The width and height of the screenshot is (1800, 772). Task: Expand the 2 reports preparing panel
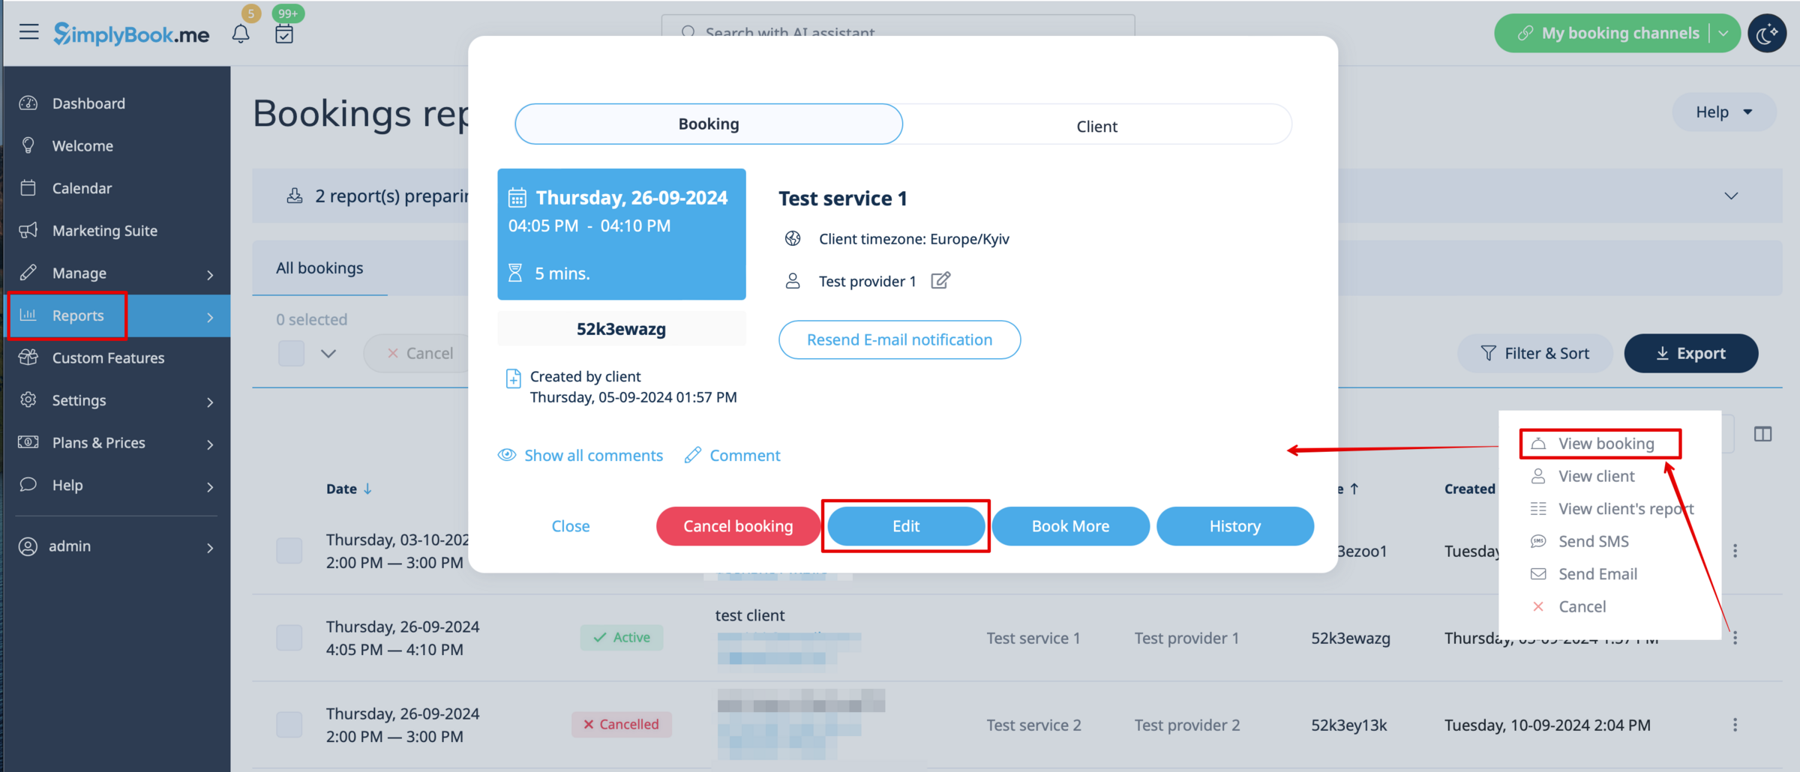pos(1731,196)
